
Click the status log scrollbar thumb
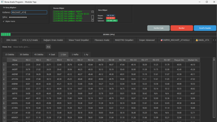tap(93, 17)
